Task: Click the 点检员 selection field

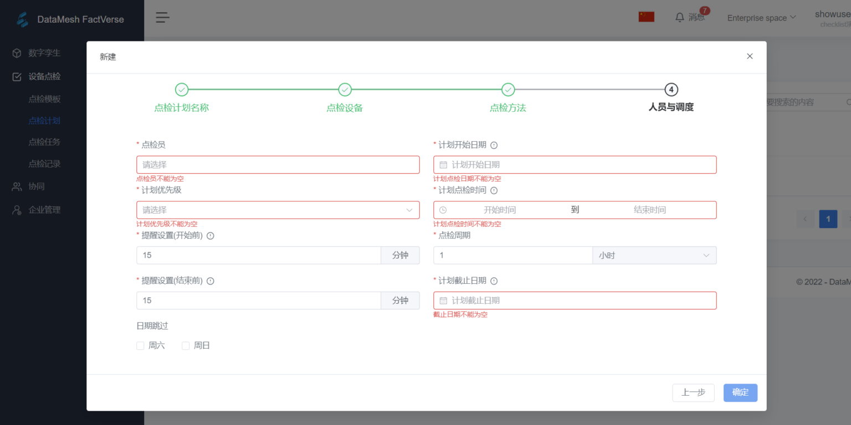Action: click(x=278, y=164)
